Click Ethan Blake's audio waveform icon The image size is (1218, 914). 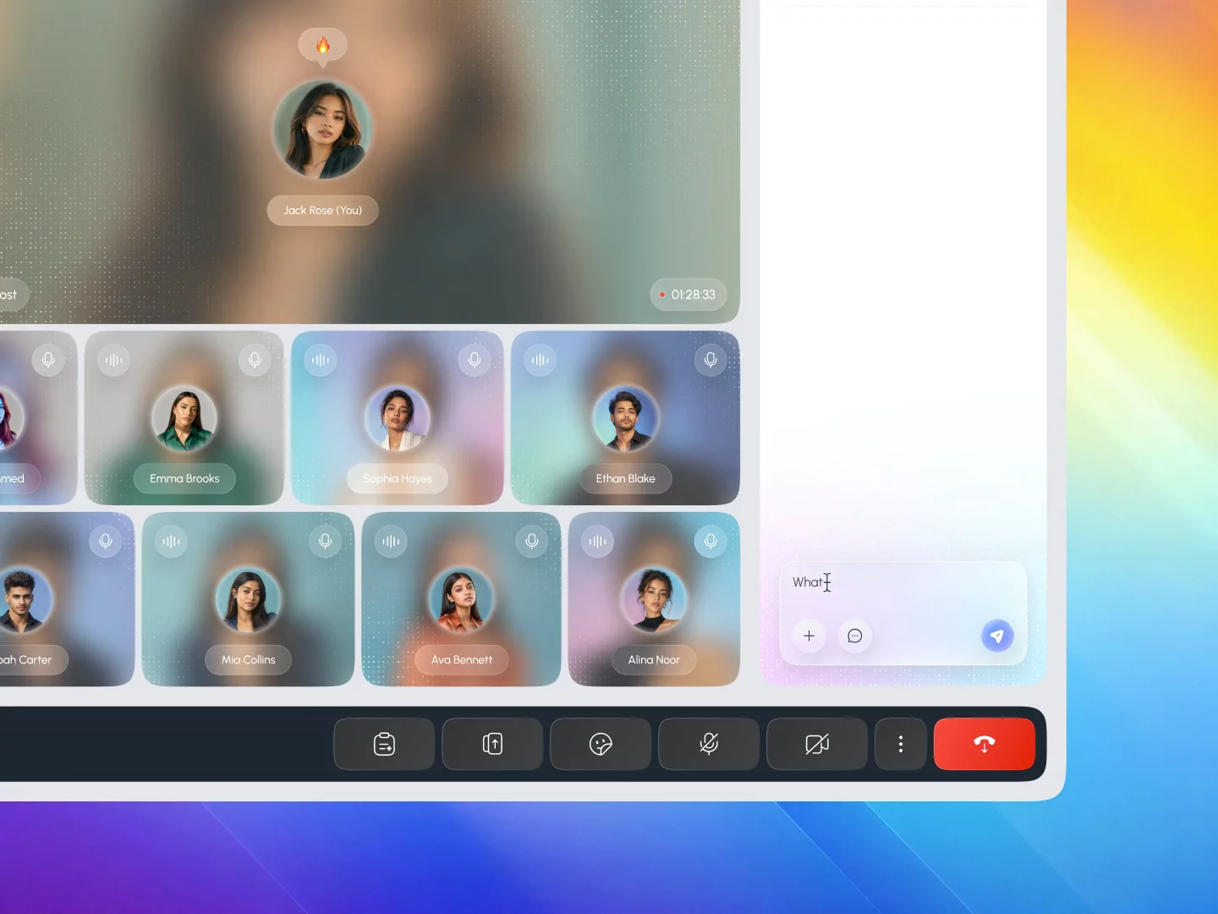540,360
